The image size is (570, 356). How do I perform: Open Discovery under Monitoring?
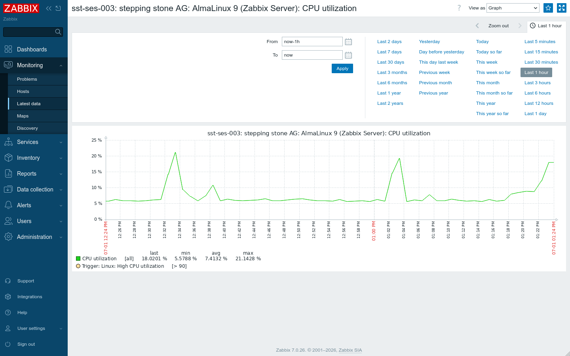[38, 128]
